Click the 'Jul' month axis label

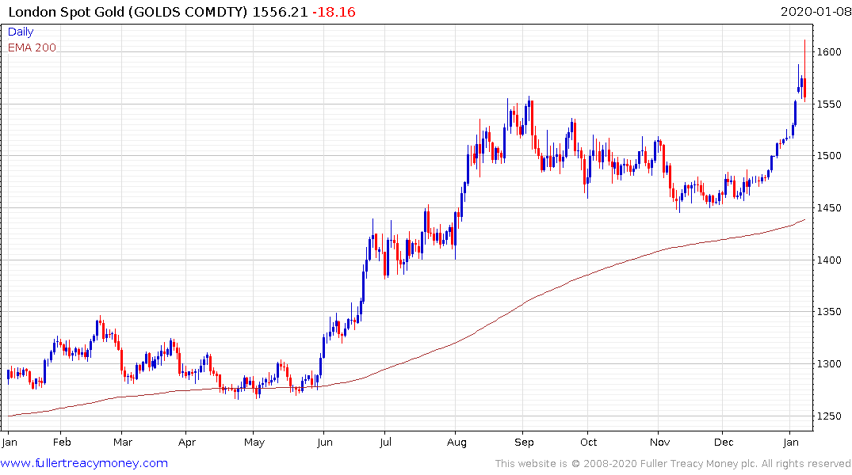385,442
